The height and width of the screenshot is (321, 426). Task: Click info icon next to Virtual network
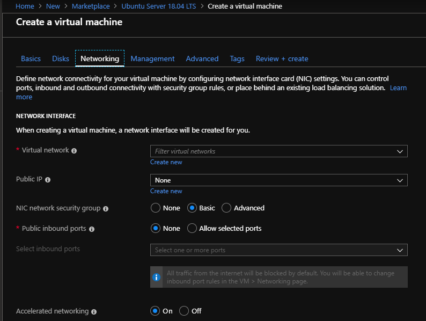[x=74, y=151]
